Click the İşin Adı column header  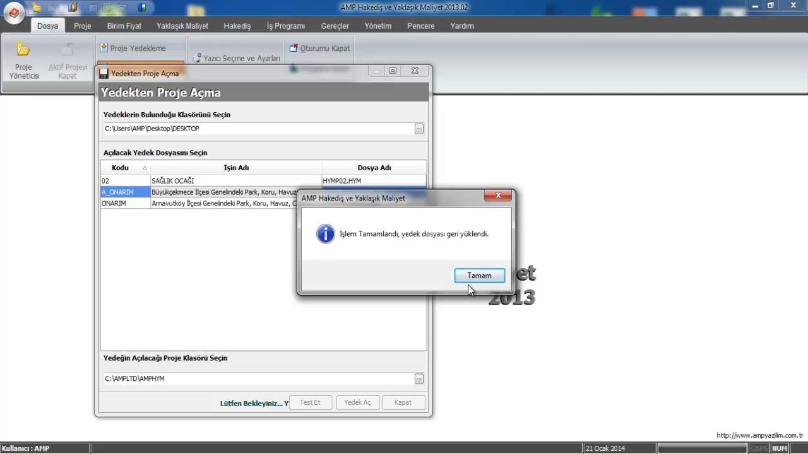click(x=236, y=168)
